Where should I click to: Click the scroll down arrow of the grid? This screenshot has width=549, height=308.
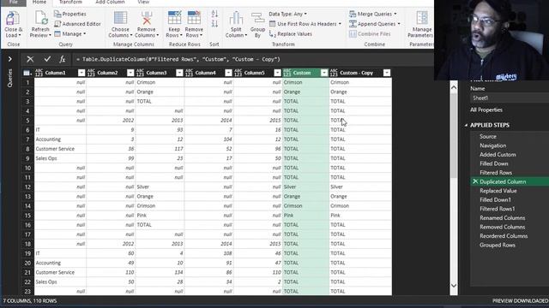(x=454, y=286)
